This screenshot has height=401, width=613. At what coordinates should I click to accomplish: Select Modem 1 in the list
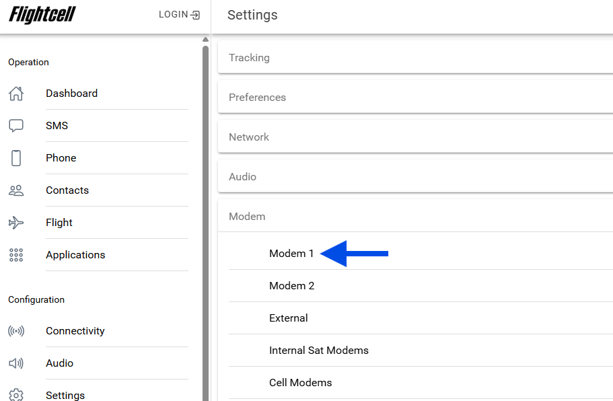[x=291, y=254]
